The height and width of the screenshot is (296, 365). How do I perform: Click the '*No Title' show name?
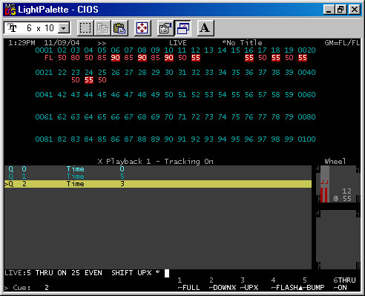tap(242, 43)
